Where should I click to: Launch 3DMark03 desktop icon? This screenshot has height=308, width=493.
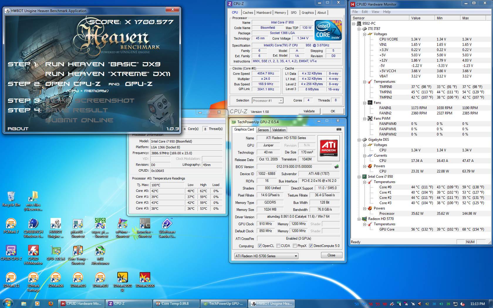click(100, 280)
